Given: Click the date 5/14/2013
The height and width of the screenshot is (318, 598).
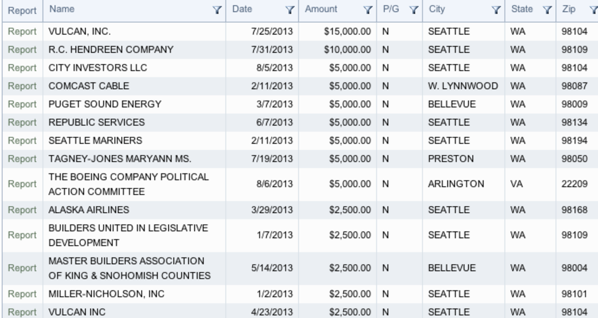Looking at the screenshot, I should click(x=272, y=268).
